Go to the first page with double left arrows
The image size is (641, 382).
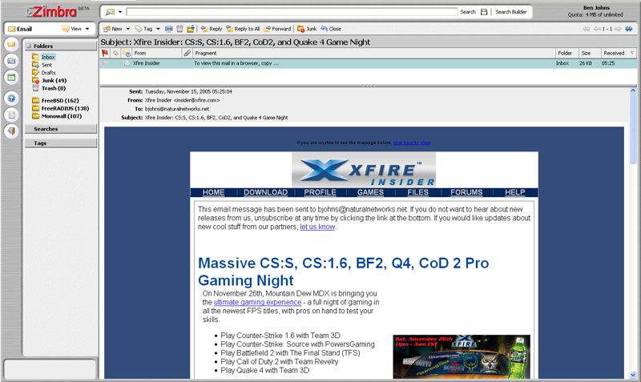pyautogui.click(x=587, y=29)
